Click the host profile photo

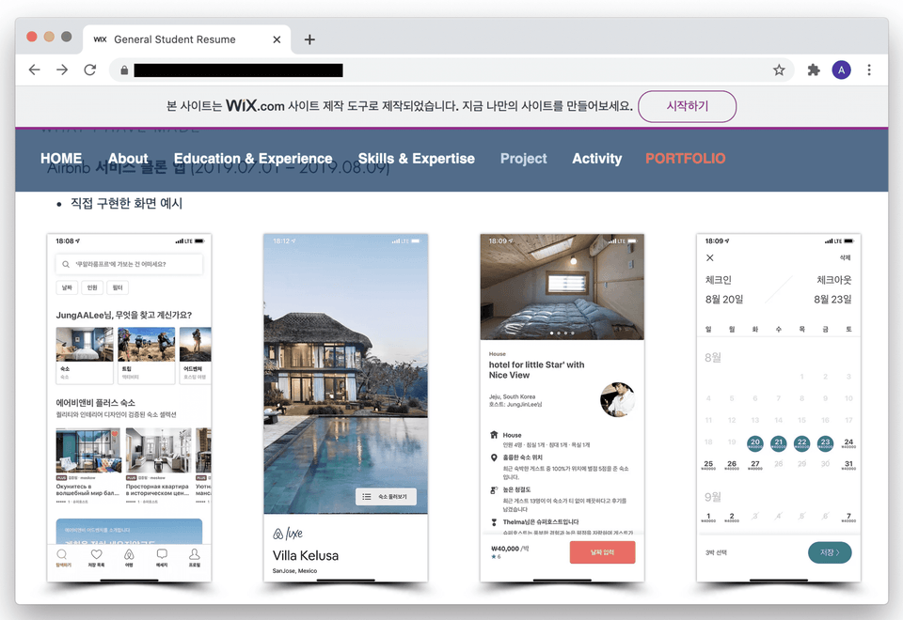(617, 399)
